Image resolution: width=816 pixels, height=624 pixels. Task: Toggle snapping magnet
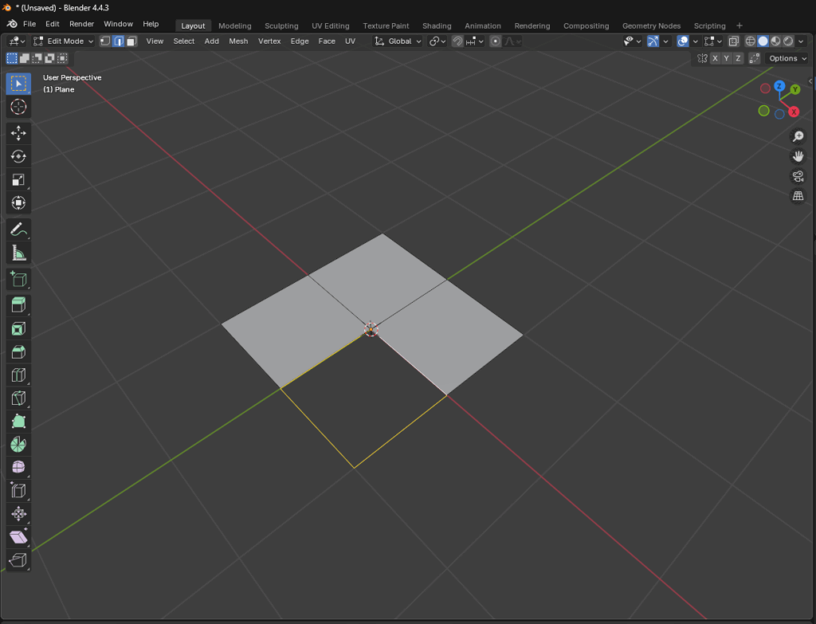[x=457, y=41]
